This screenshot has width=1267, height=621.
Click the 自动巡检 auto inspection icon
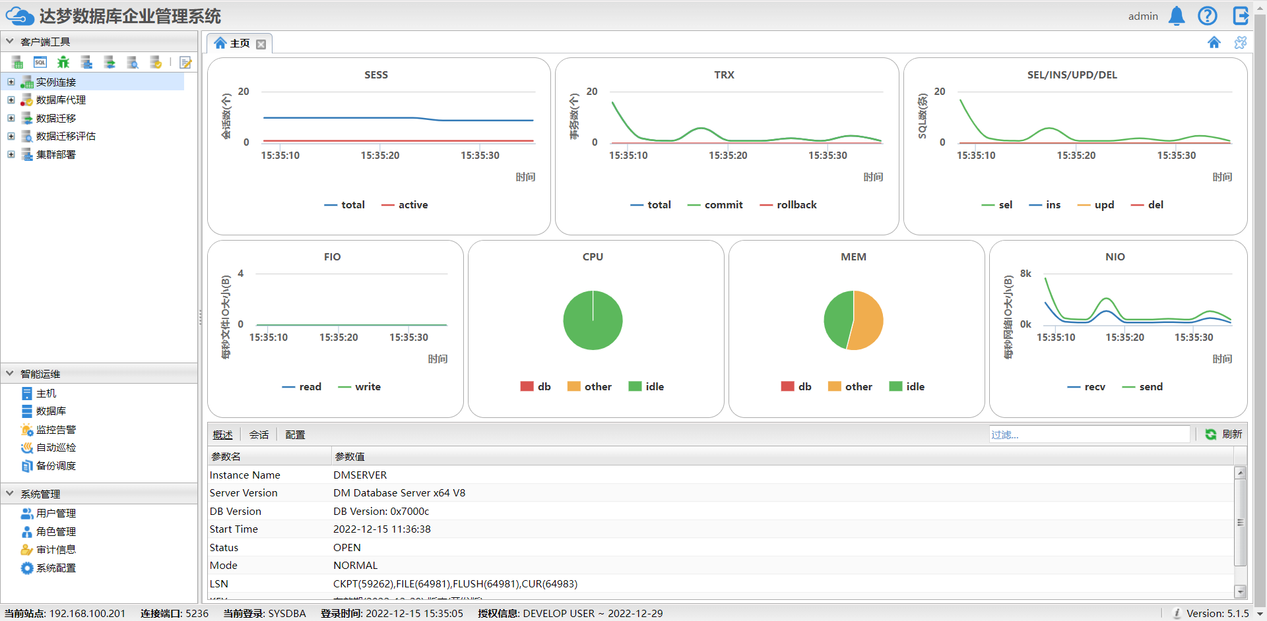pyautogui.click(x=27, y=448)
